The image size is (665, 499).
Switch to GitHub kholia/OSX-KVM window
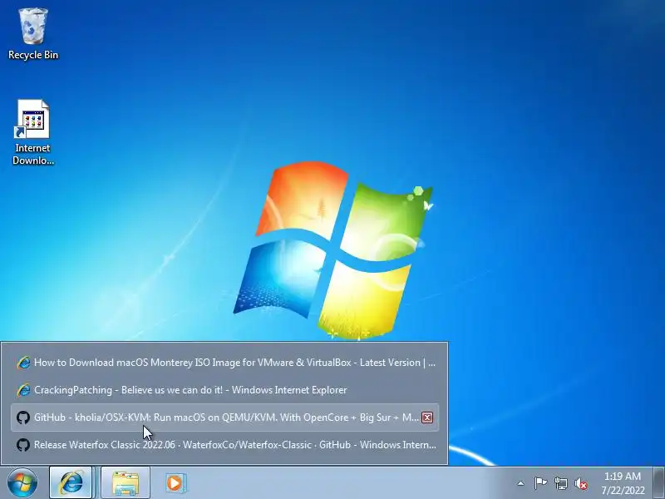coord(225,417)
